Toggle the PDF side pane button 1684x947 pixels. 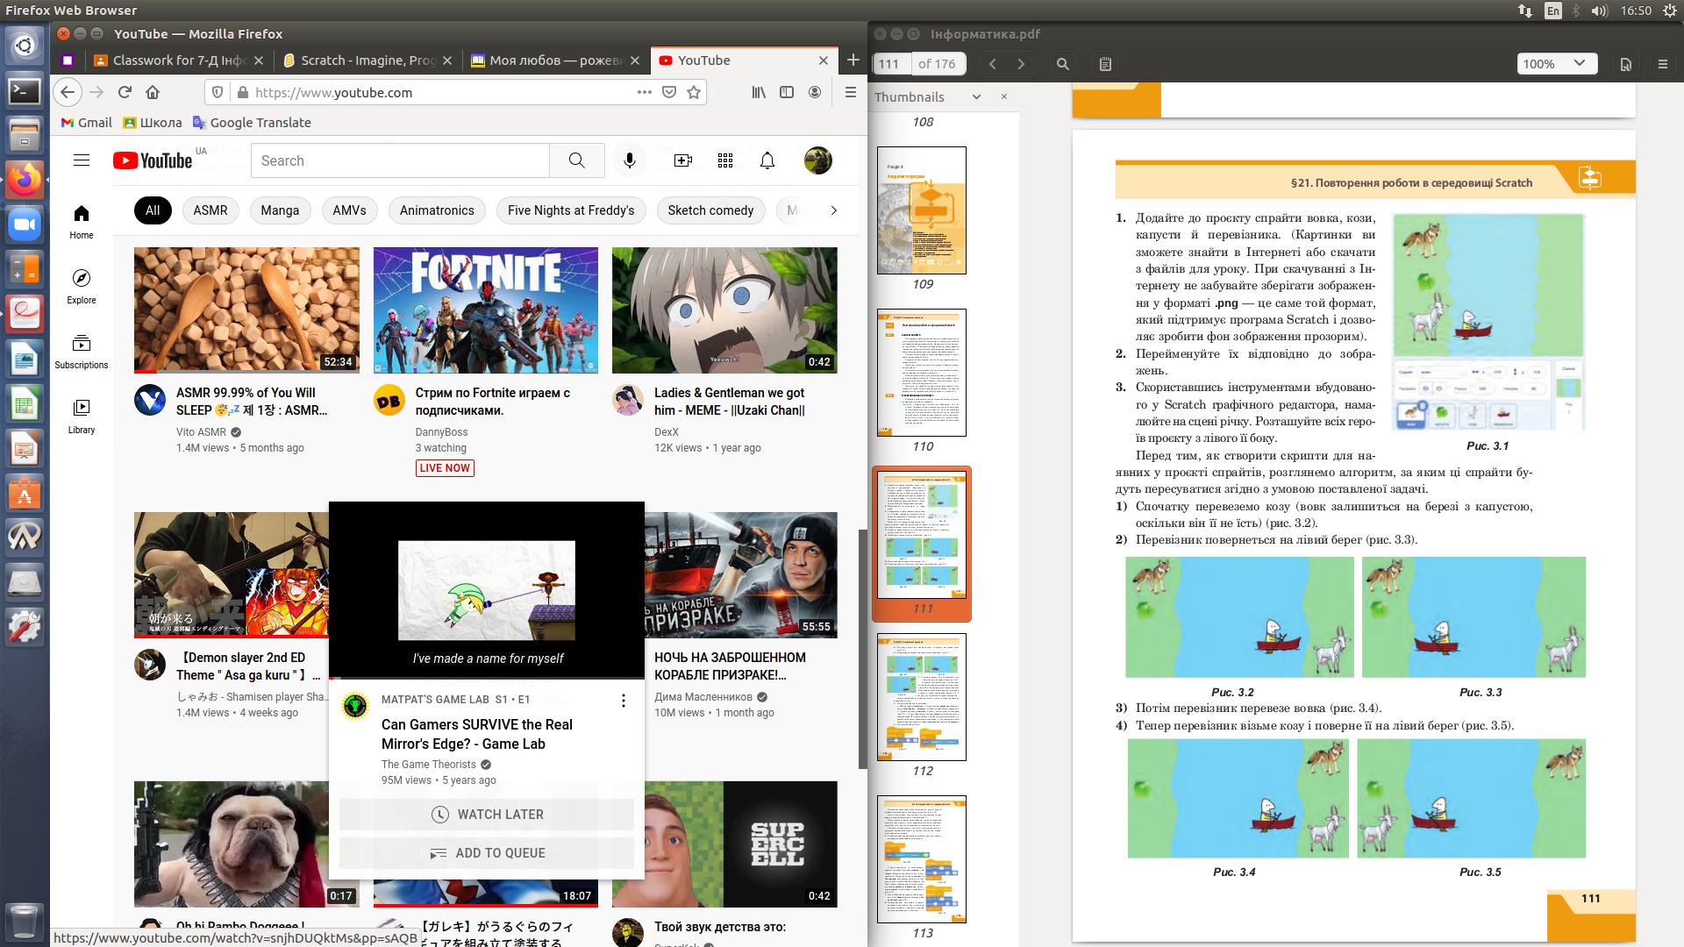(1105, 64)
